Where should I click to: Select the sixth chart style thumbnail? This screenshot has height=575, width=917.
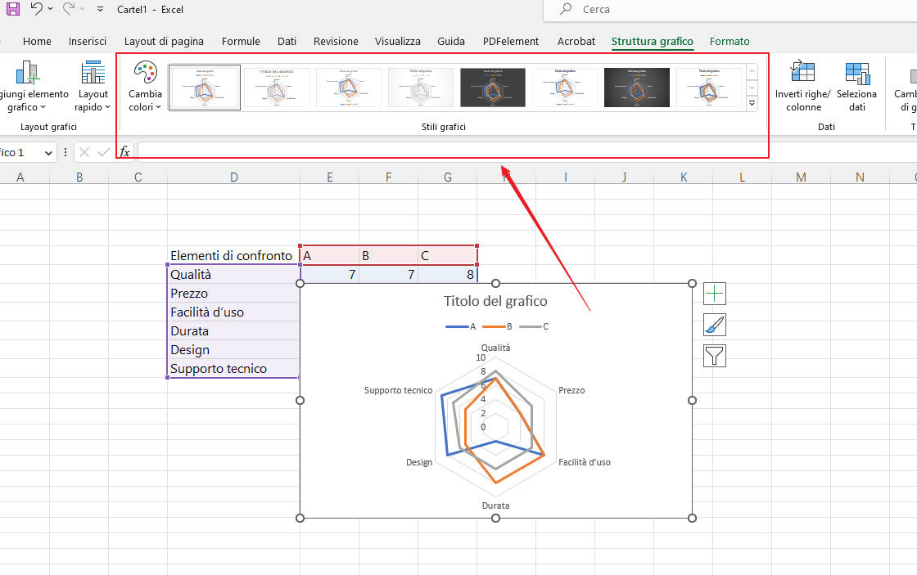[x=564, y=88]
